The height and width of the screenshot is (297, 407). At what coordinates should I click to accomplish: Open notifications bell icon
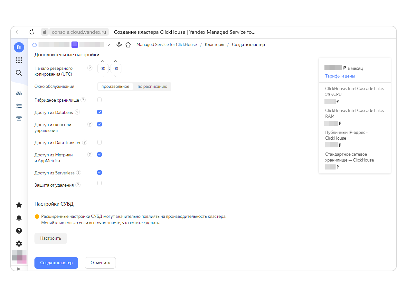[19, 218]
